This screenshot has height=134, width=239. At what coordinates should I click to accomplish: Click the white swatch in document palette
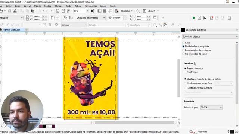pos(50,126)
